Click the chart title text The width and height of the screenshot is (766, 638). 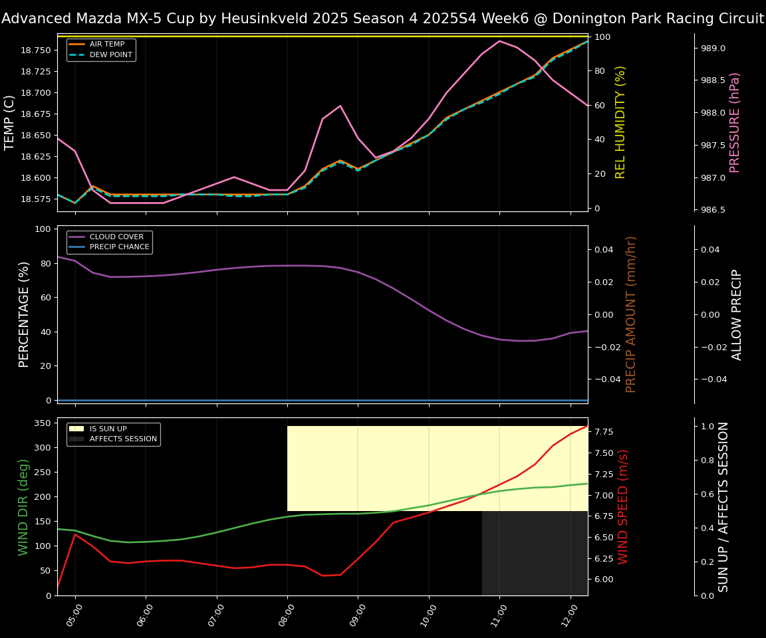coord(383,19)
